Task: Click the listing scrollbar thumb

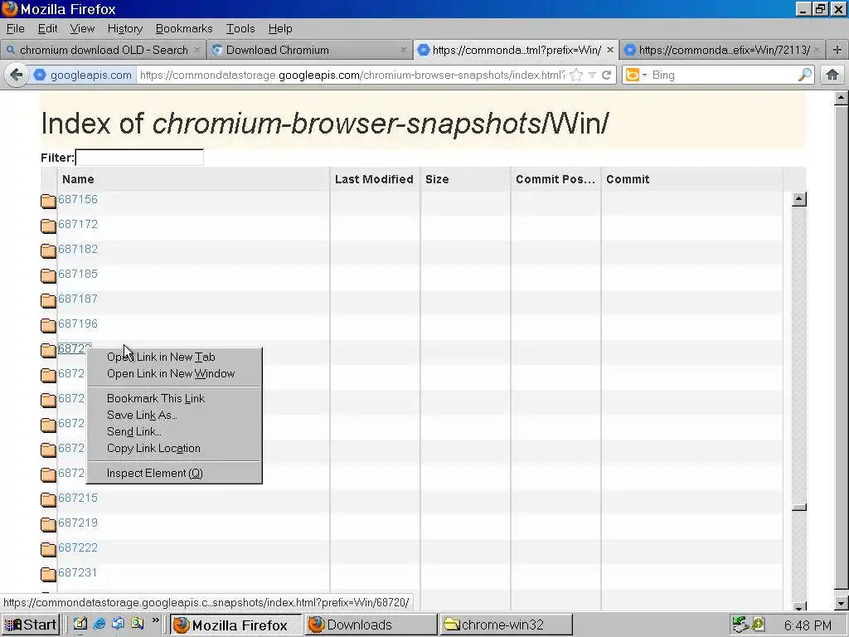Action: [799, 508]
